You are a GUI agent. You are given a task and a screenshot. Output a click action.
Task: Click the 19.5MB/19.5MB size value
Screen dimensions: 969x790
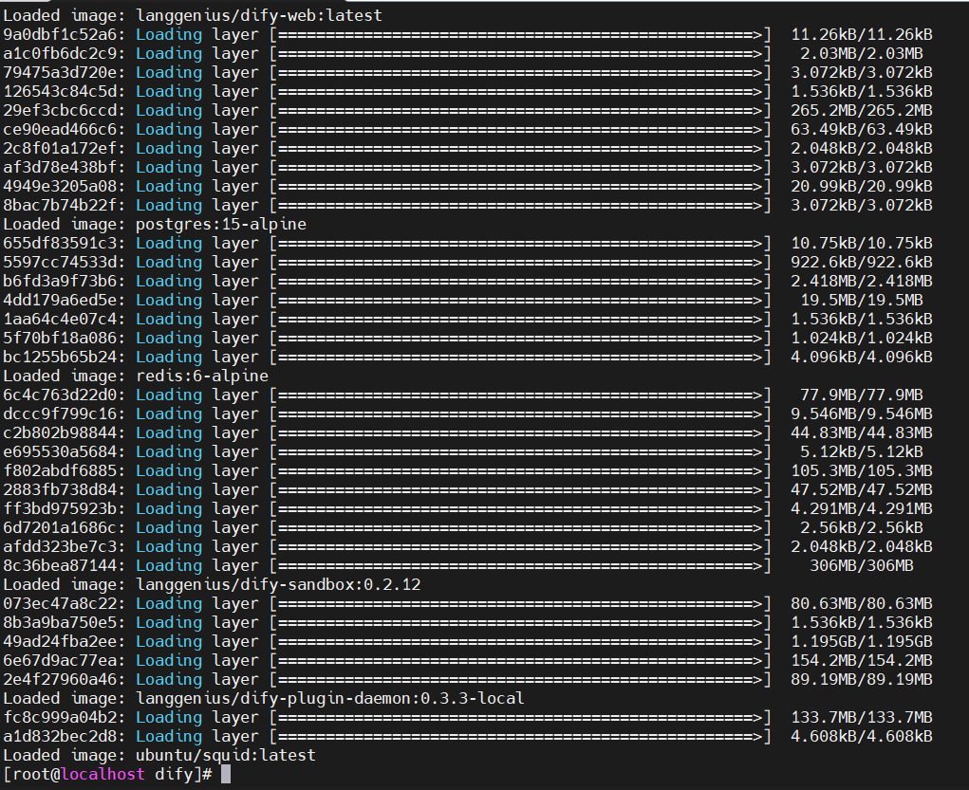pos(862,301)
